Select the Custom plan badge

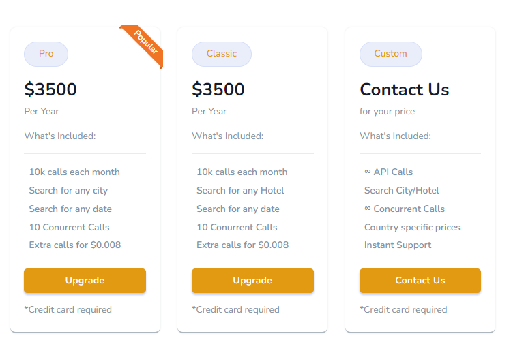point(391,54)
